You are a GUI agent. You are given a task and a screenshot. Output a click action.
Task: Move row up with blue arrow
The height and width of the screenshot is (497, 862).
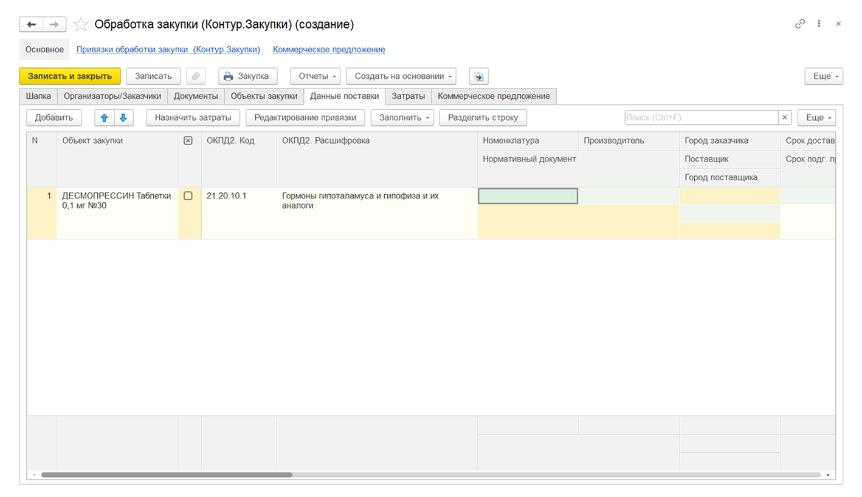105,118
